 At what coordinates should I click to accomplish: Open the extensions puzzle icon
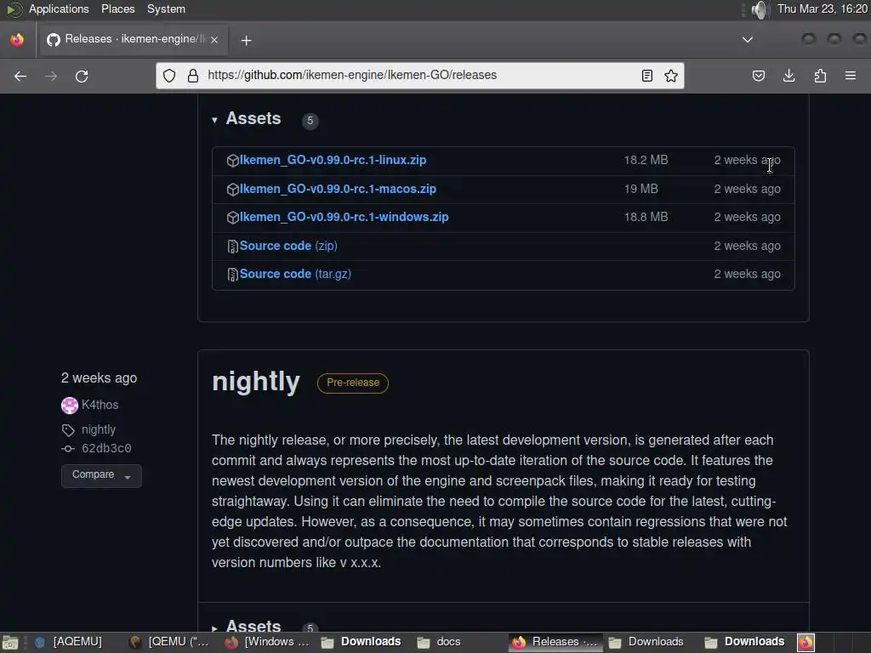(820, 76)
